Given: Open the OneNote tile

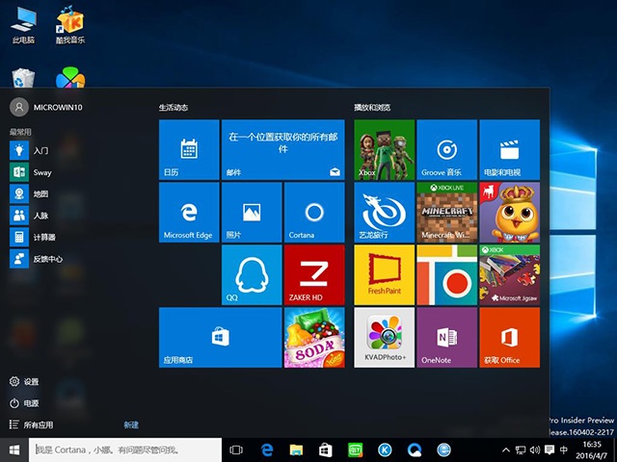Looking at the screenshot, I should click(446, 337).
